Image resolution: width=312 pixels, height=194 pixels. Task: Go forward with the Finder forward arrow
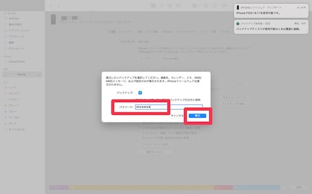tap(58, 5)
